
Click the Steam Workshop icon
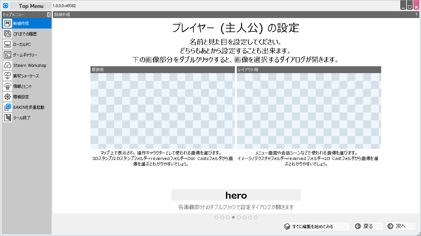(8, 65)
